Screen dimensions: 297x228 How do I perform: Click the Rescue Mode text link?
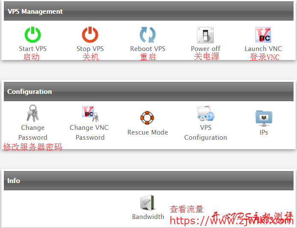(148, 132)
